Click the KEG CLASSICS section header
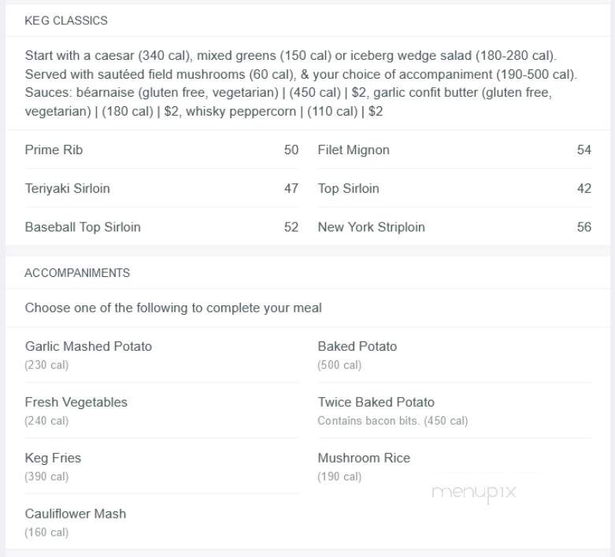Viewport: 615px width, 557px height. tap(66, 20)
